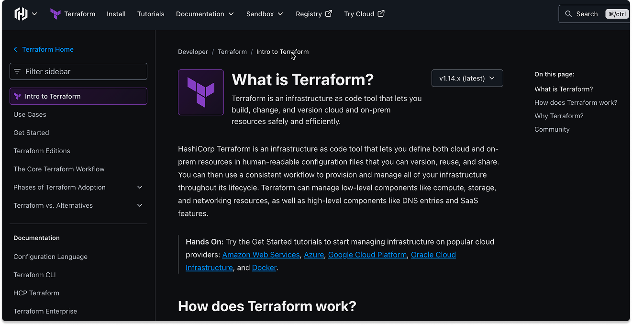Open Configuration Language in sidebar
Viewport: 632px width, 325px height.
pos(50,257)
